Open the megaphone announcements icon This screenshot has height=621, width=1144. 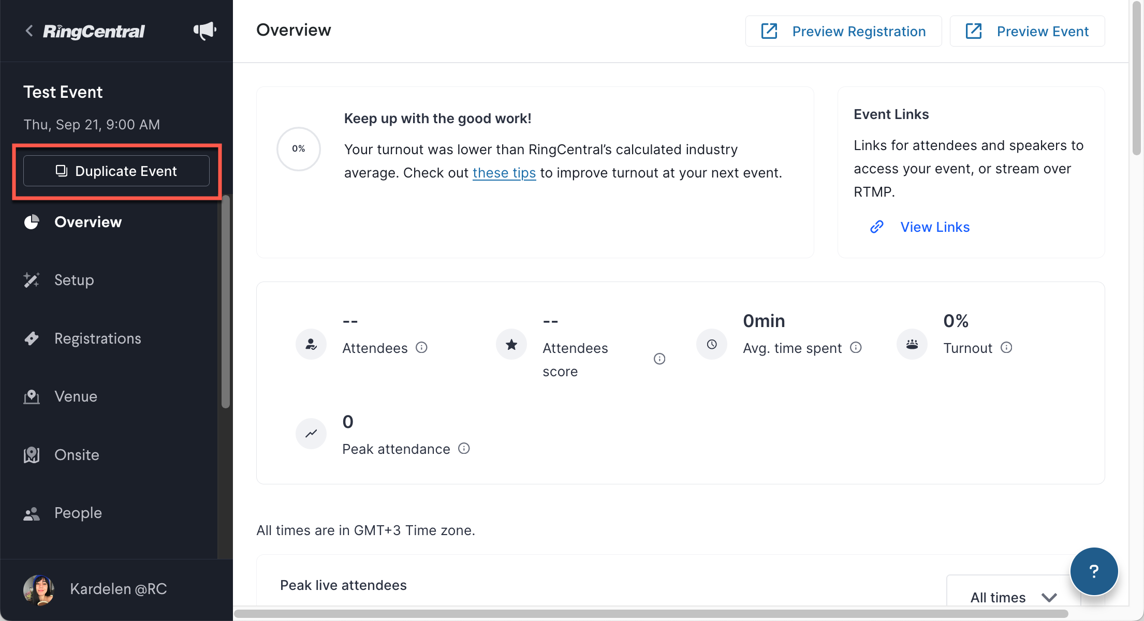205,31
